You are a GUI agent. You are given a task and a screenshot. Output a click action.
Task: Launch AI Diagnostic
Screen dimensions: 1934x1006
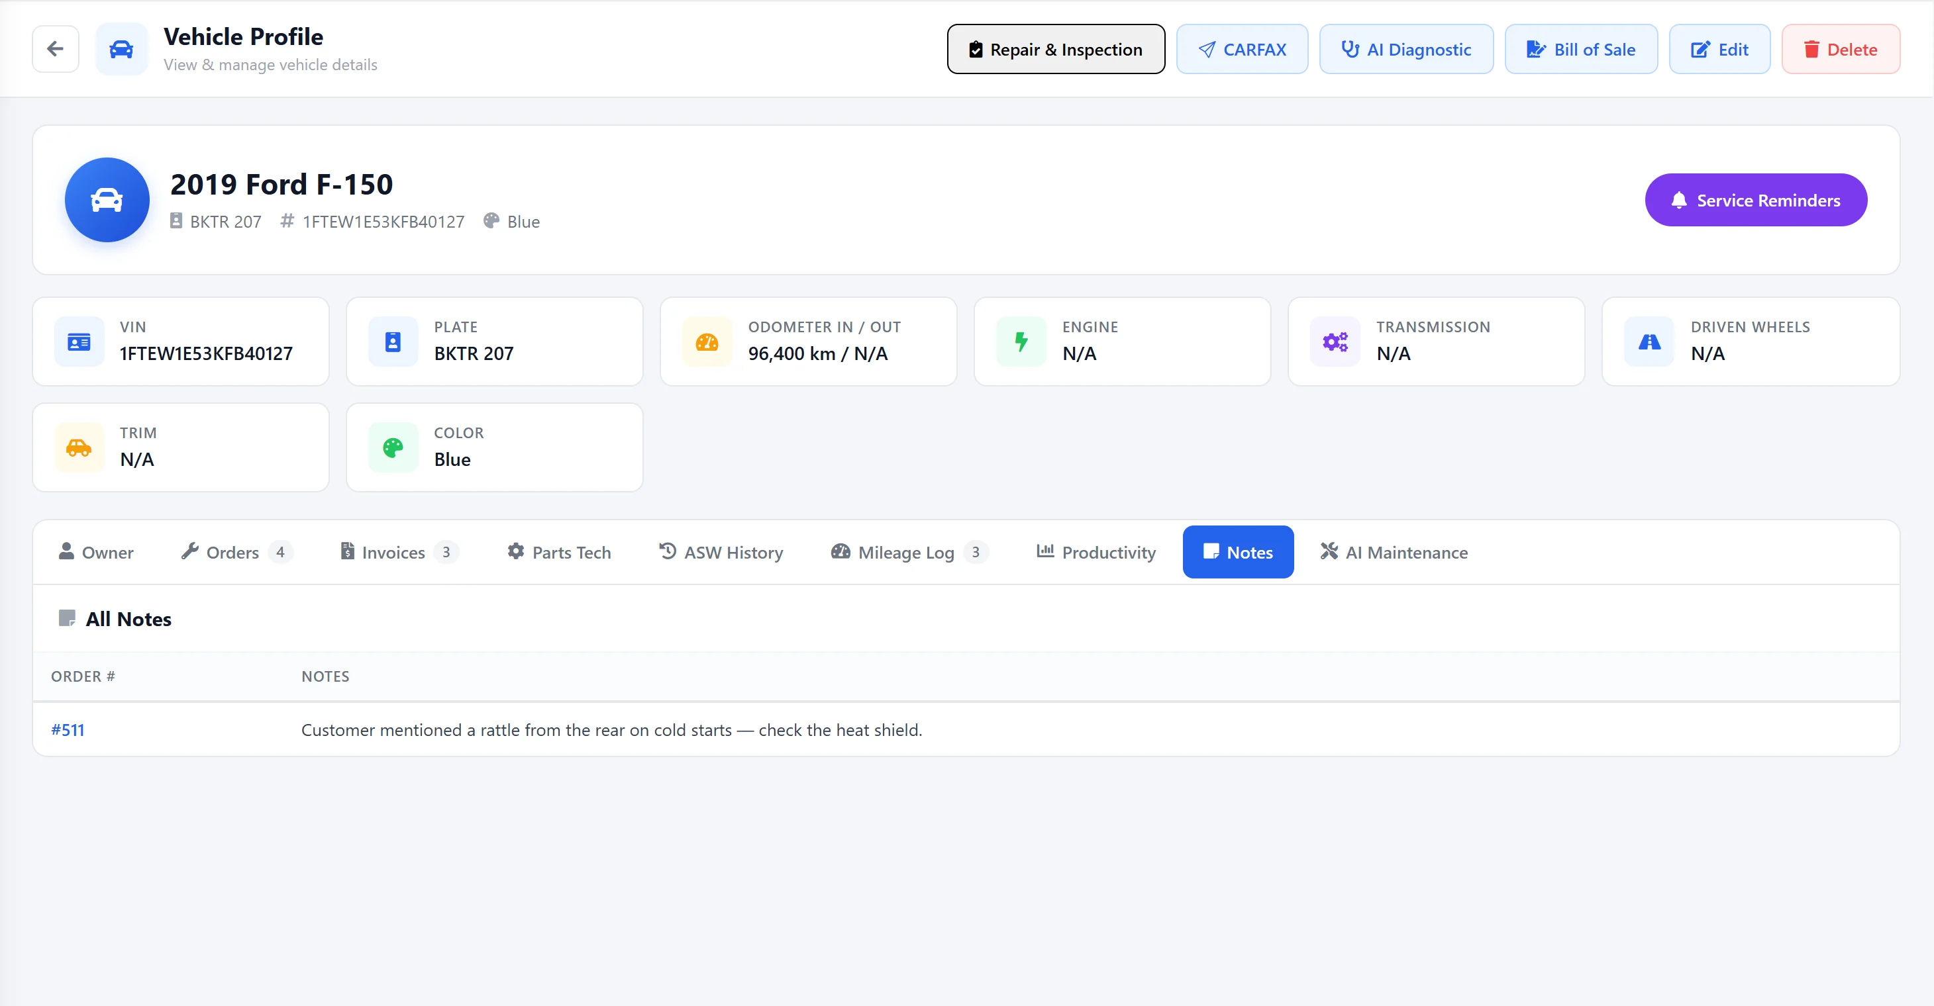pyautogui.click(x=1406, y=49)
